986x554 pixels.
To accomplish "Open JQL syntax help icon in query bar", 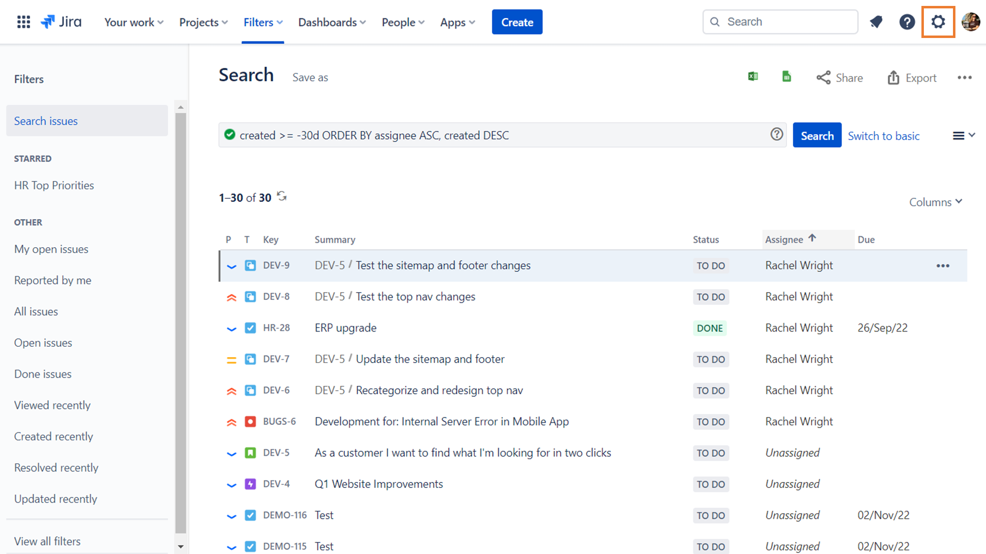I will point(776,135).
